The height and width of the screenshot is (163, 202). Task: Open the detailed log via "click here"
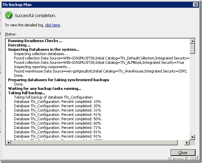coord(52,25)
